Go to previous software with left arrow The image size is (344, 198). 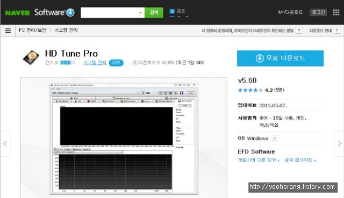click(x=5, y=144)
